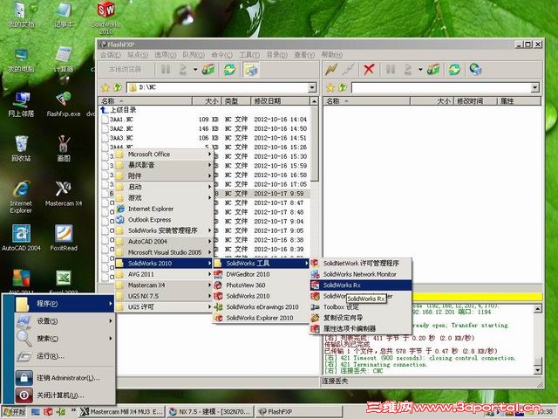558x419 pixels.
Task: Open FoxitRead desktop icon
Action: 64,238
